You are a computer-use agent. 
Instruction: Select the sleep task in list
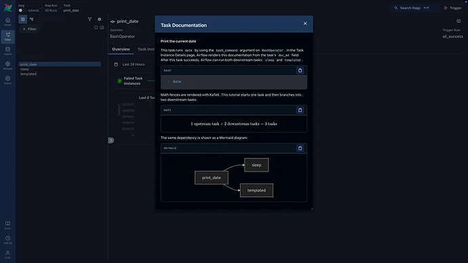[x=25, y=69]
